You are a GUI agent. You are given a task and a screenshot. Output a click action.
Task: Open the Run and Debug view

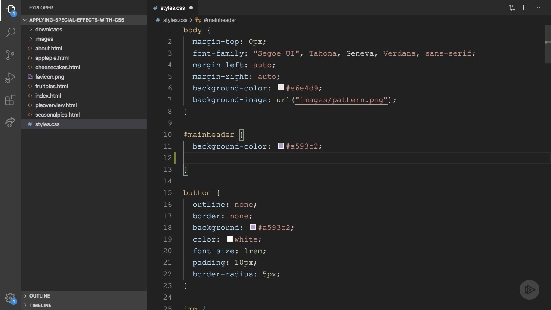(10, 78)
